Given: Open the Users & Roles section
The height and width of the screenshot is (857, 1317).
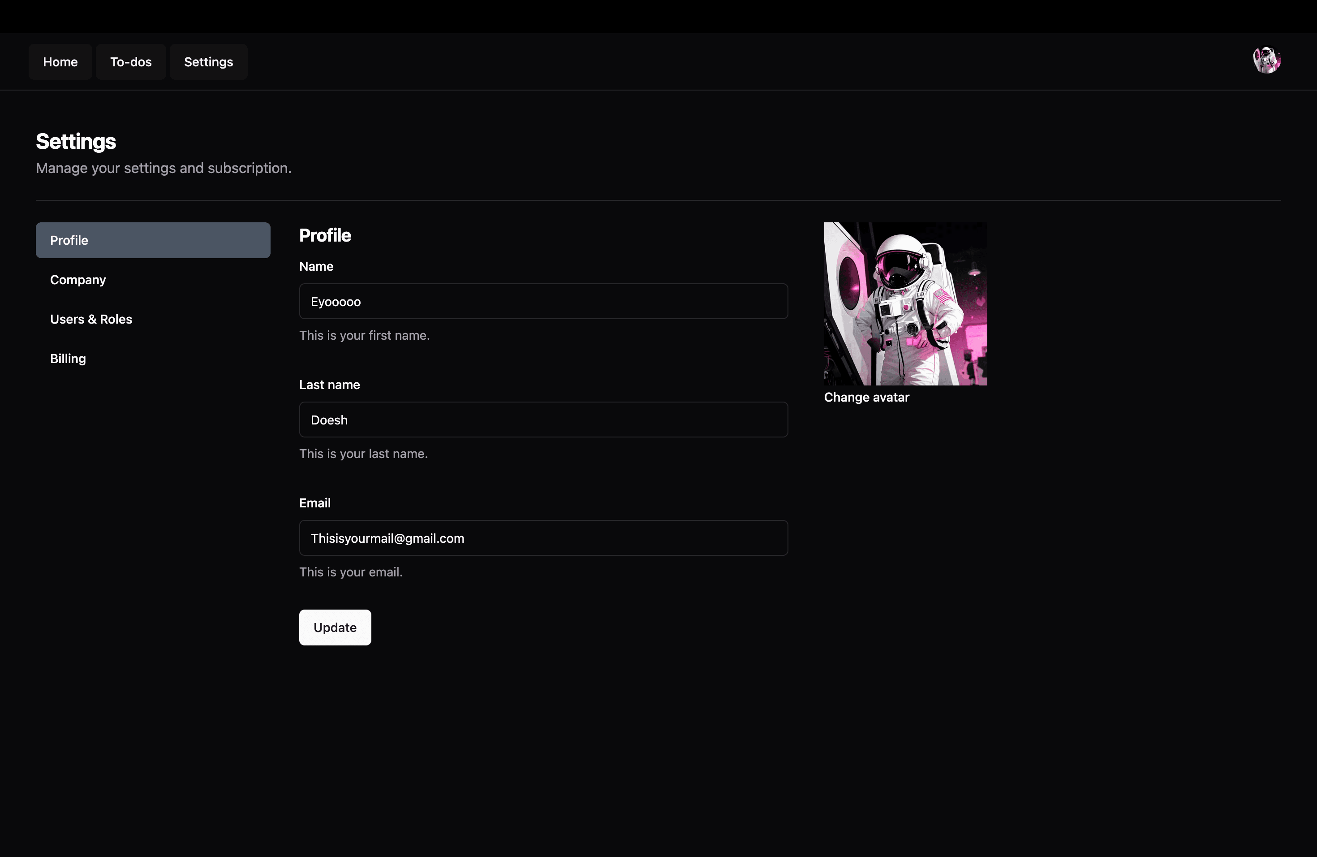Looking at the screenshot, I should [x=91, y=320].
